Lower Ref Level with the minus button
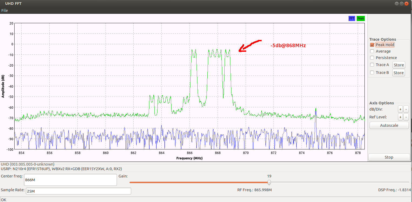412x202 pixels. (406, 117)
